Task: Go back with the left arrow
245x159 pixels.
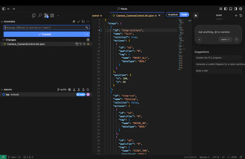Action: click(x=9, y=9)
